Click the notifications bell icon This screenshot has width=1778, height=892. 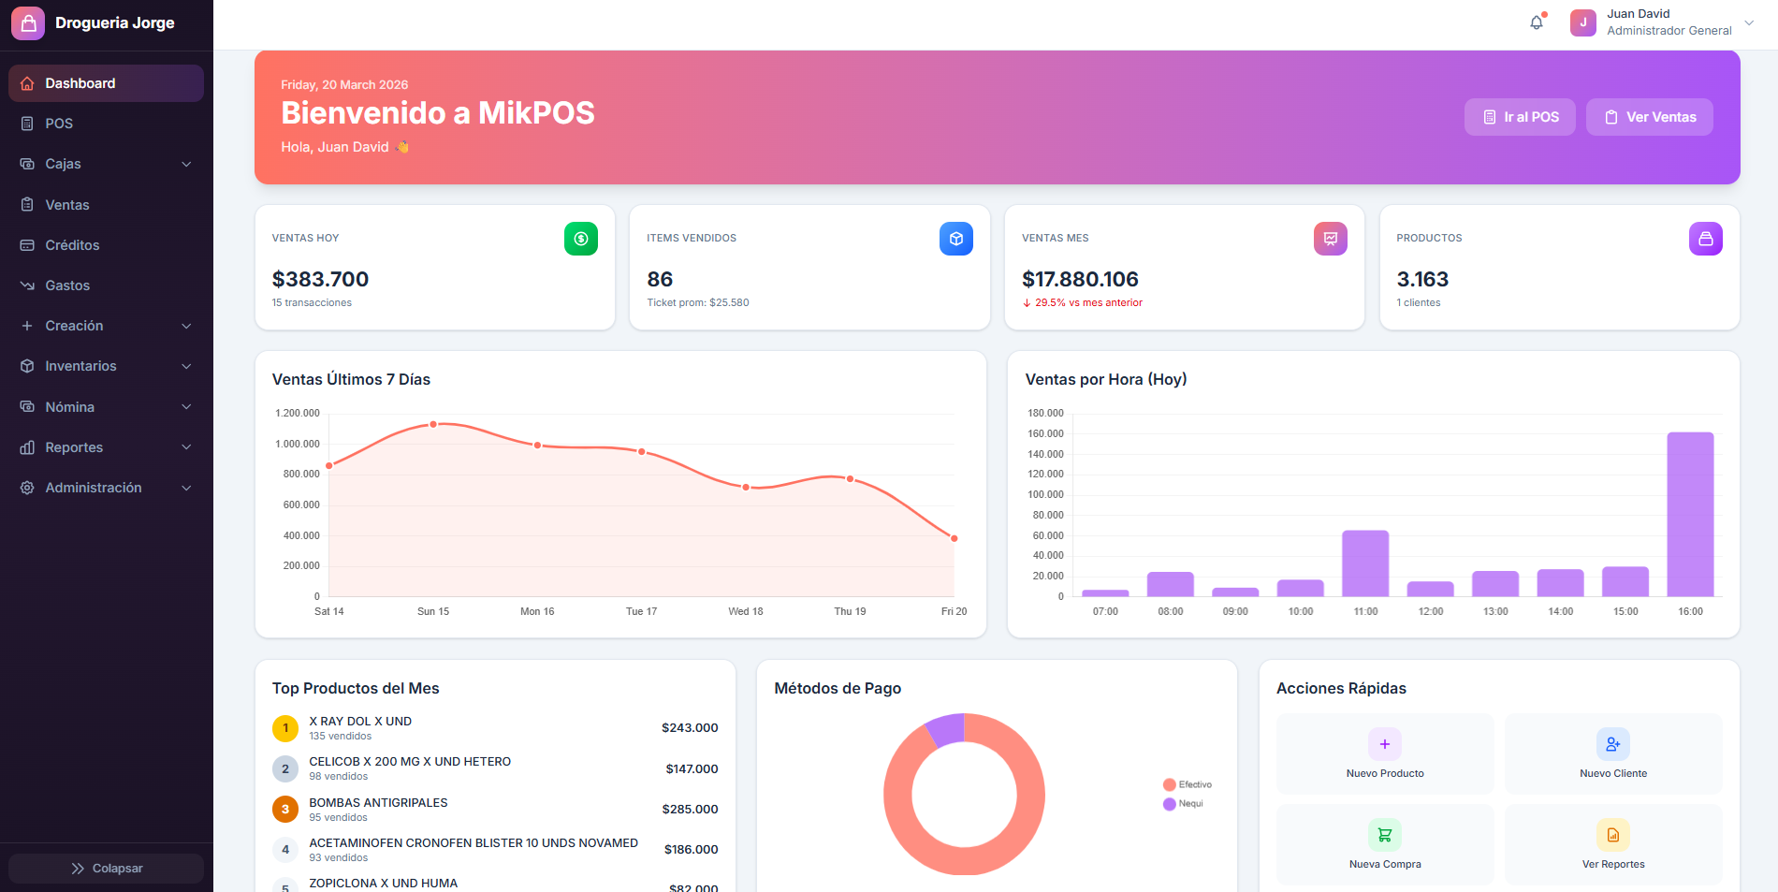coord(1536,21)
